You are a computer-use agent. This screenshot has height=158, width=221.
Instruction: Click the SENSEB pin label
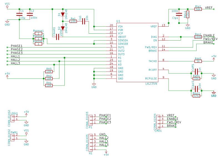point(123,44)
